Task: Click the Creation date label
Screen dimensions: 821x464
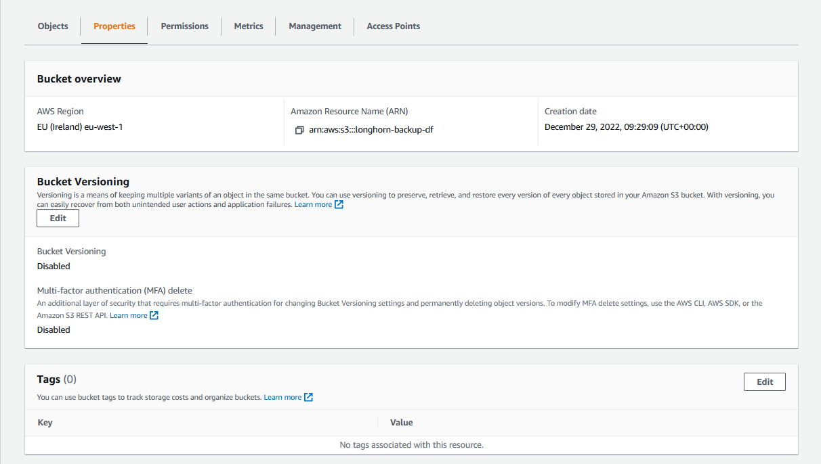Action: [x=570, y=112]
